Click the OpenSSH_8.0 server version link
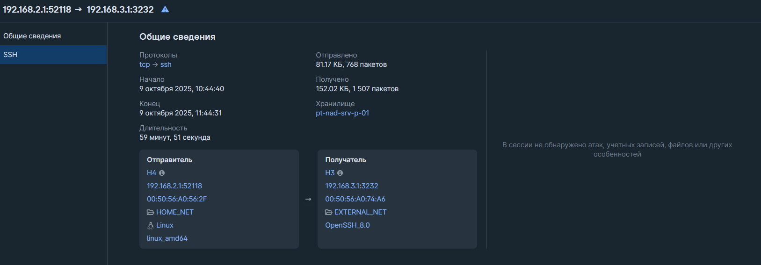This screenshot has height=265, width=761. pyautogui.click(x=348, y=225)
